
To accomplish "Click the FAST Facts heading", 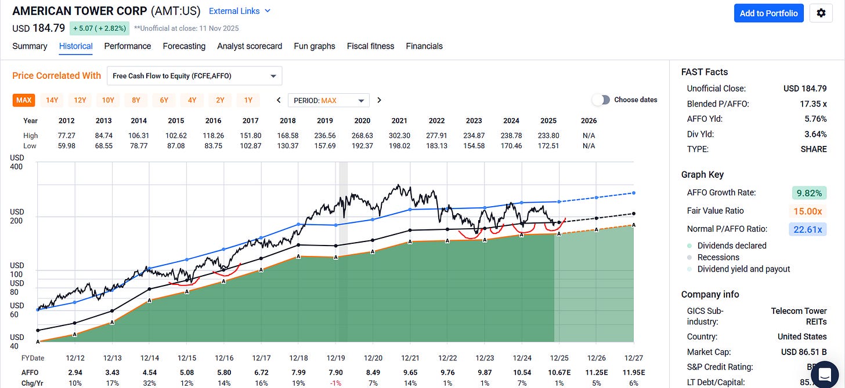I will (x=704, y=72).
